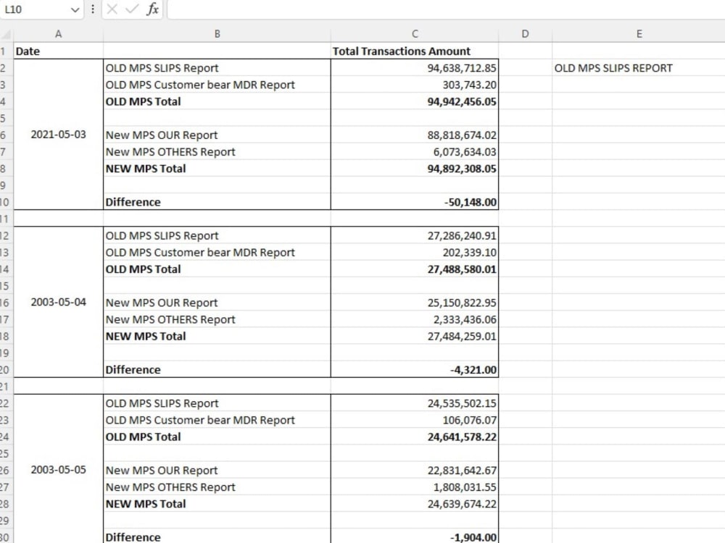This screenshot has height=543, width=725.
Task: Select cell with value 88,818,674.02
Action: 415,135
